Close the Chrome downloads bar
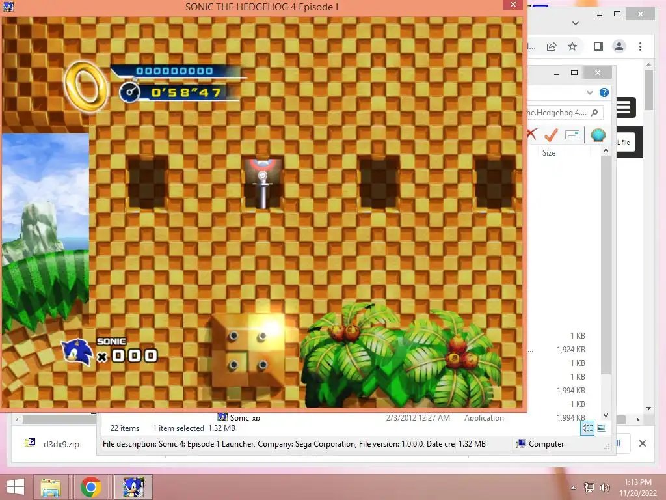The height and width of the screenshot is (500, 666). [643, 443]
